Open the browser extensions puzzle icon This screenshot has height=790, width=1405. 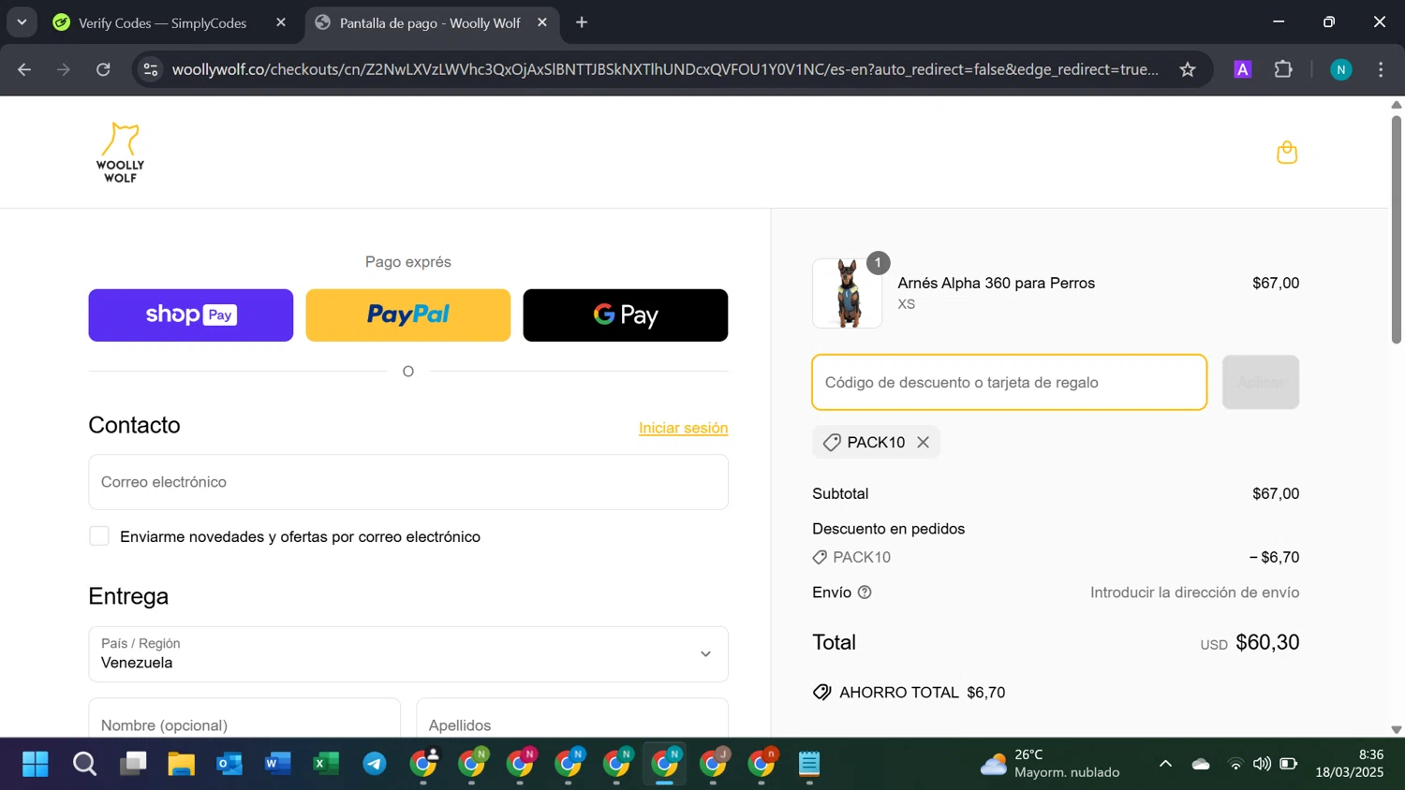(x=1283, y=69)
